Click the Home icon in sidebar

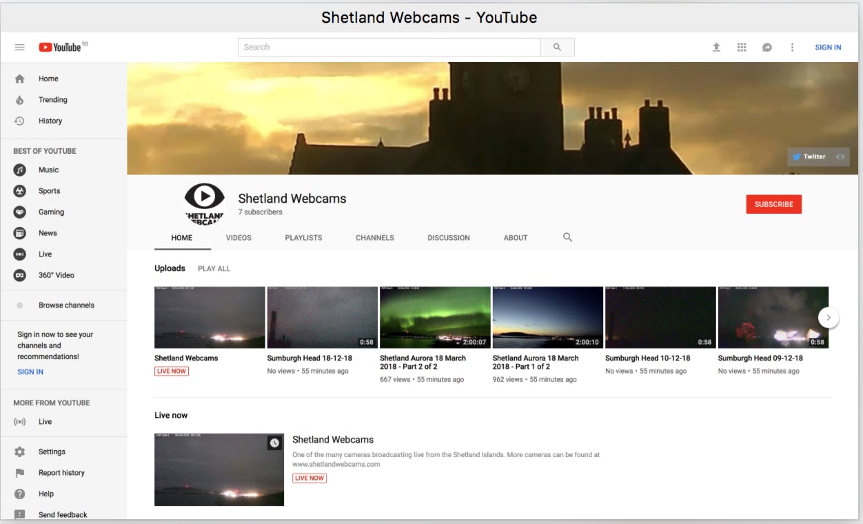pos(19,79)
